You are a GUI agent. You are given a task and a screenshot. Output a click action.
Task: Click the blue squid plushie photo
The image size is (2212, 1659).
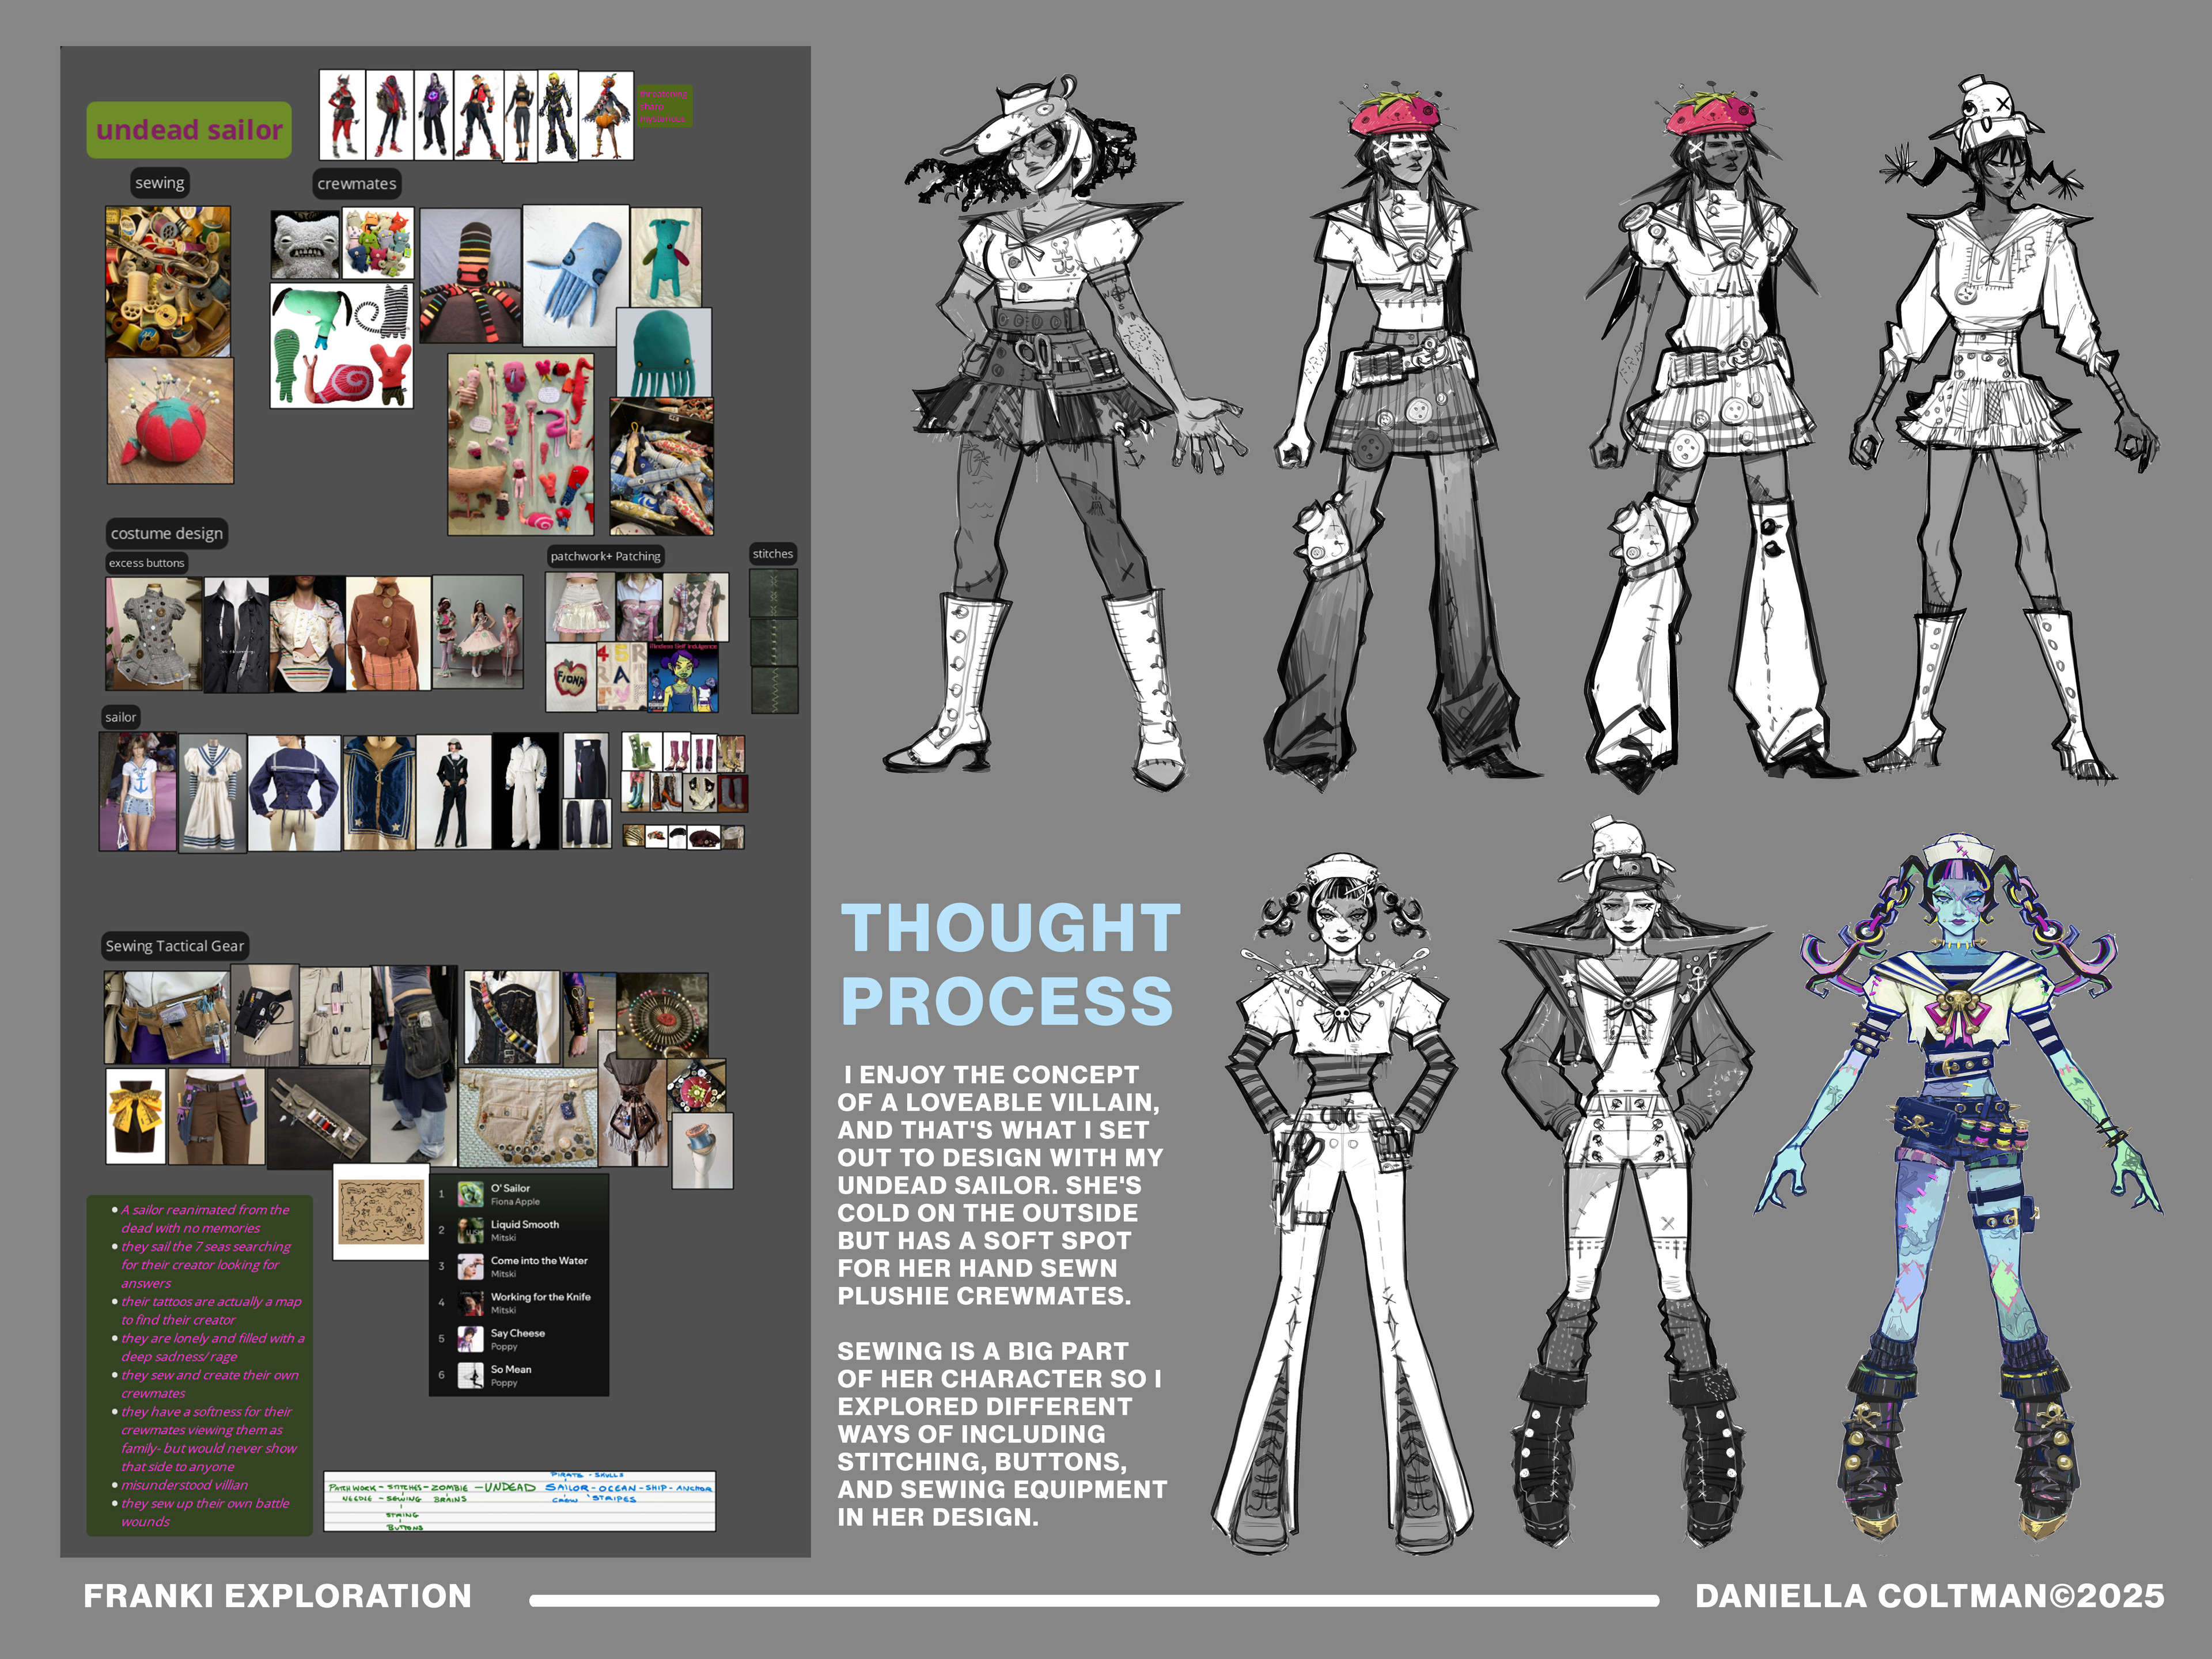click(x=575, y=270)
